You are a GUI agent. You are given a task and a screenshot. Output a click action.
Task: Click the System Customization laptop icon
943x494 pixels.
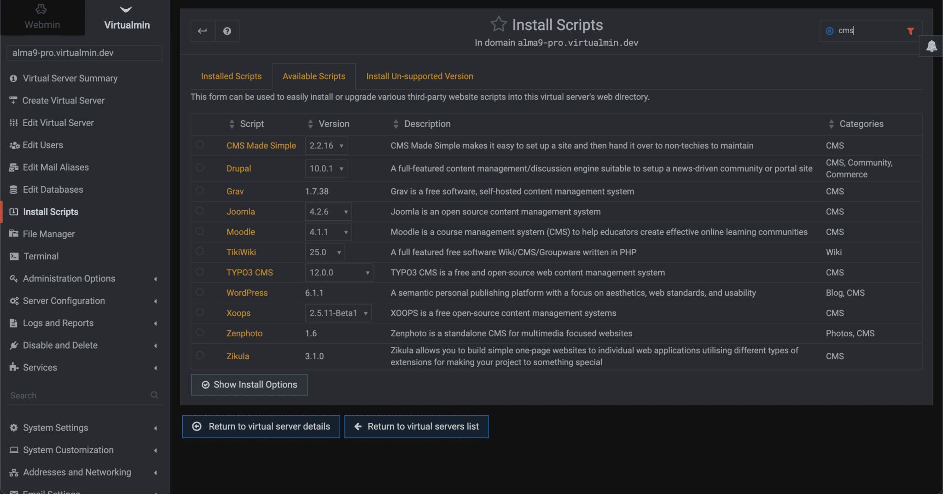click(x=14, y=450)
